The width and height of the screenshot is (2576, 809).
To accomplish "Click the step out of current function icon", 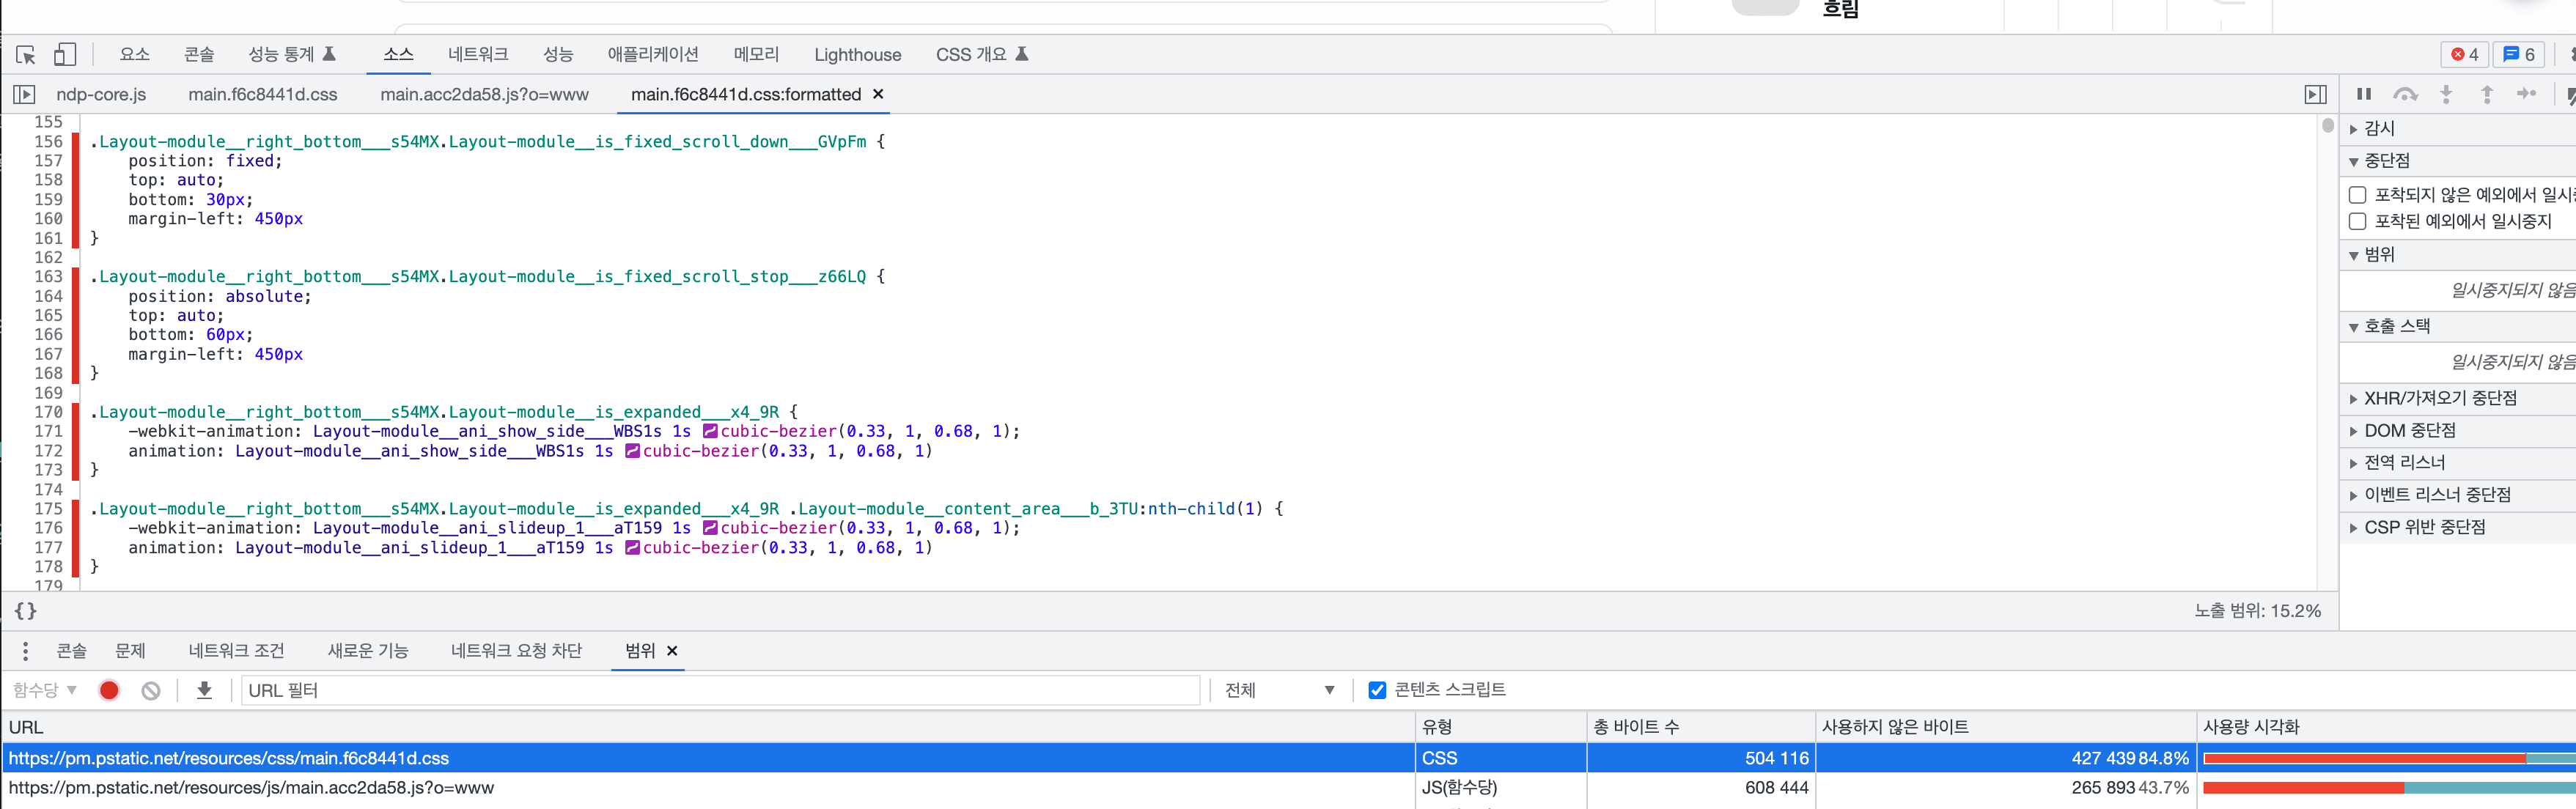I will coord(2487,93).
